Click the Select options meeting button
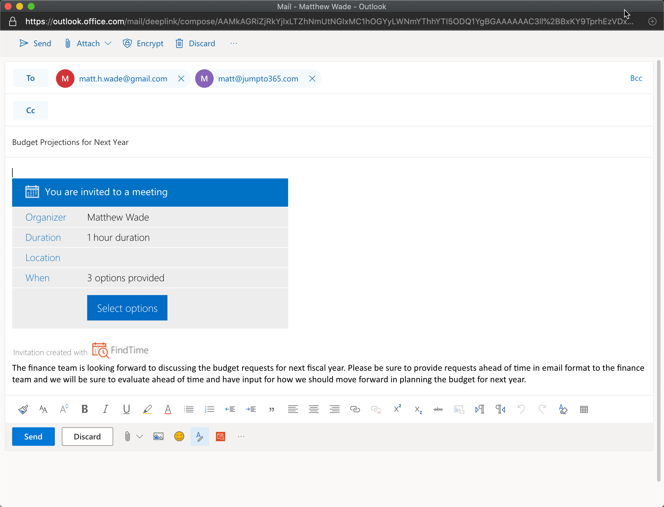Image resolution: width=664 pixels, height=507 pixels. tap(127, 308)
